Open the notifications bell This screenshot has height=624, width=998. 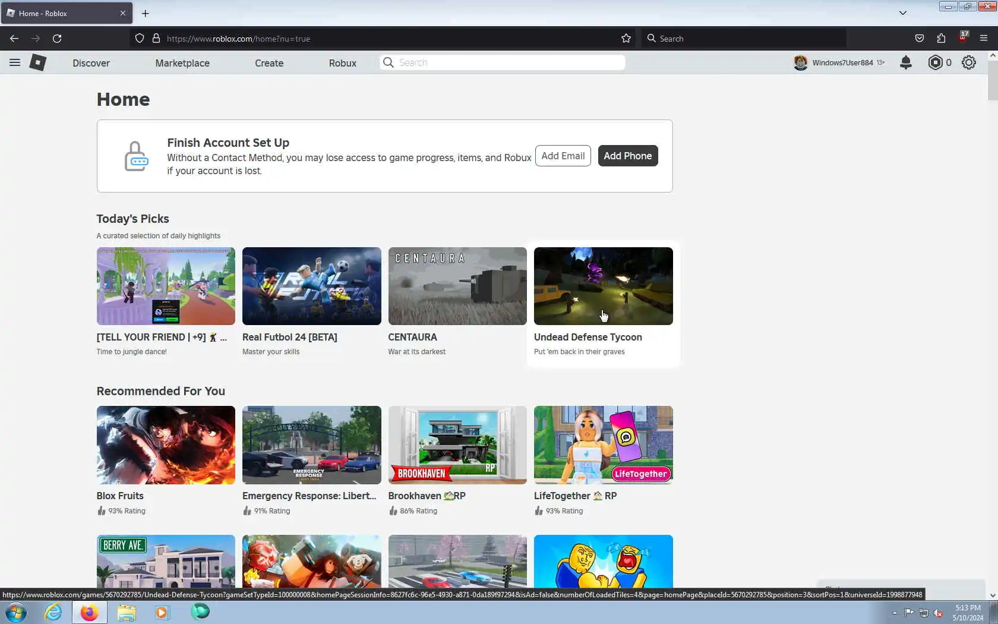click(x=905, y=62)
